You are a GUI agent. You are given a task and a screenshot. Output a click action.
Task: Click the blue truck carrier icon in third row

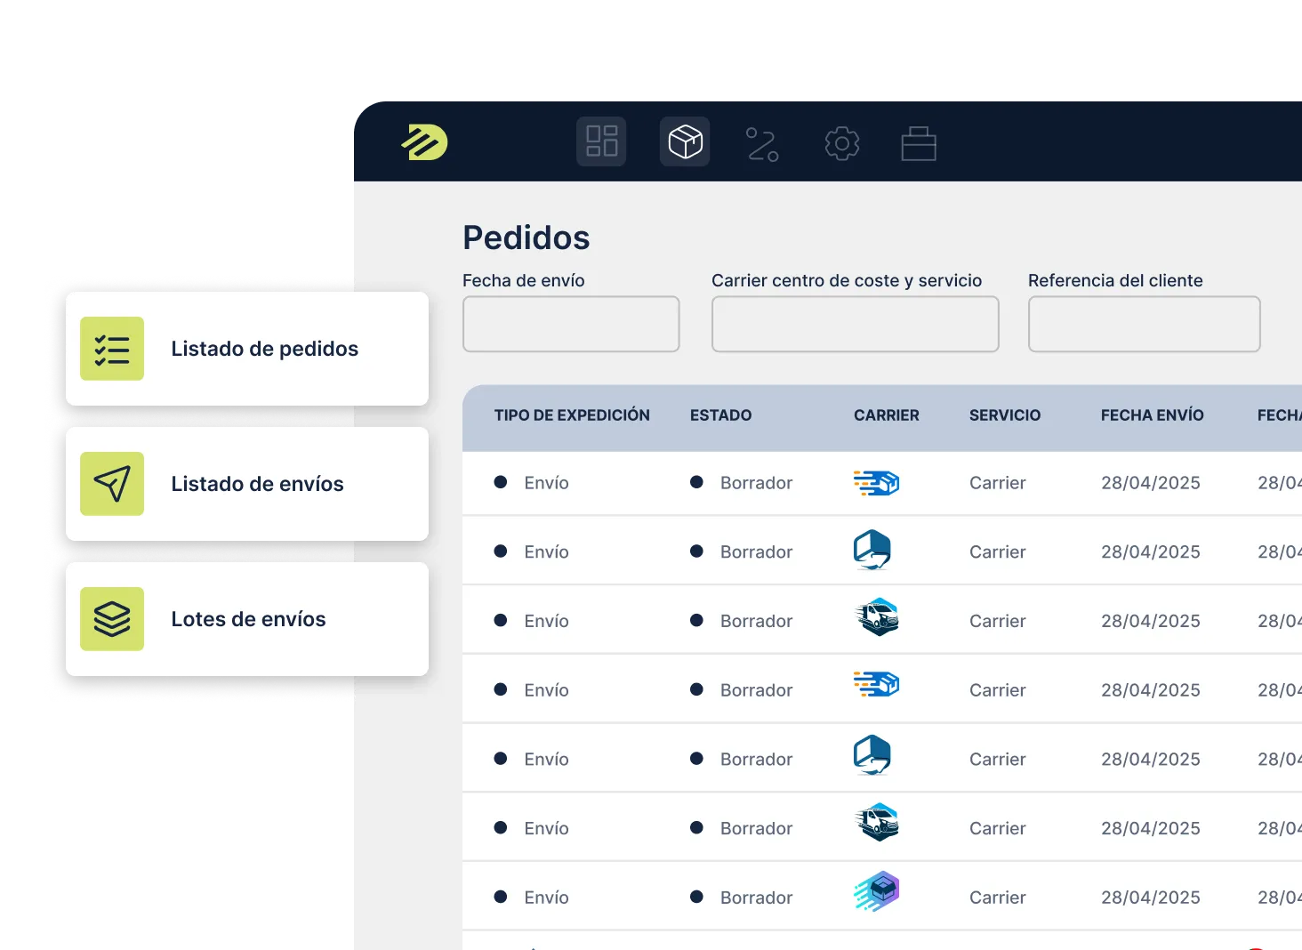coord(877,620)
